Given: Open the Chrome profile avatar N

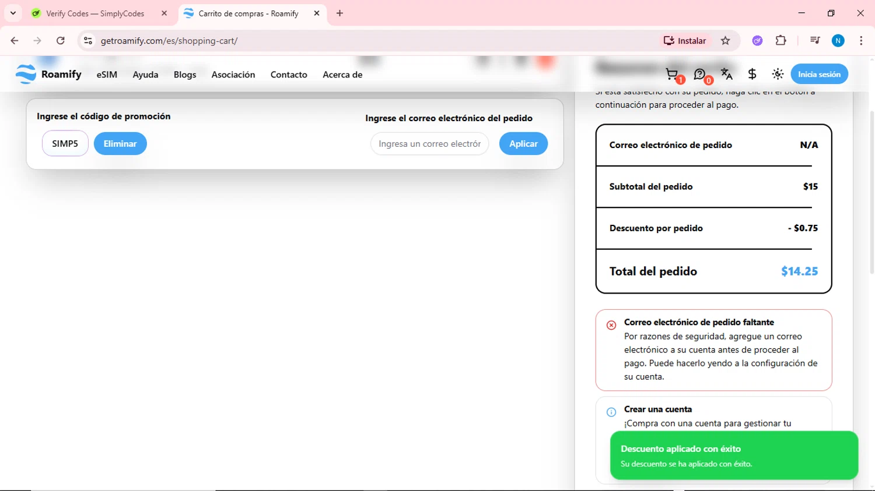Looking at the screenshot, I should pos(838,40).
